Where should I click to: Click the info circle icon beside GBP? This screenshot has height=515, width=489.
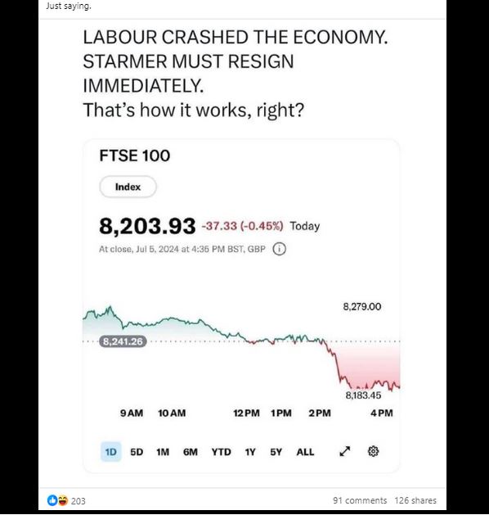click(279, 249)
